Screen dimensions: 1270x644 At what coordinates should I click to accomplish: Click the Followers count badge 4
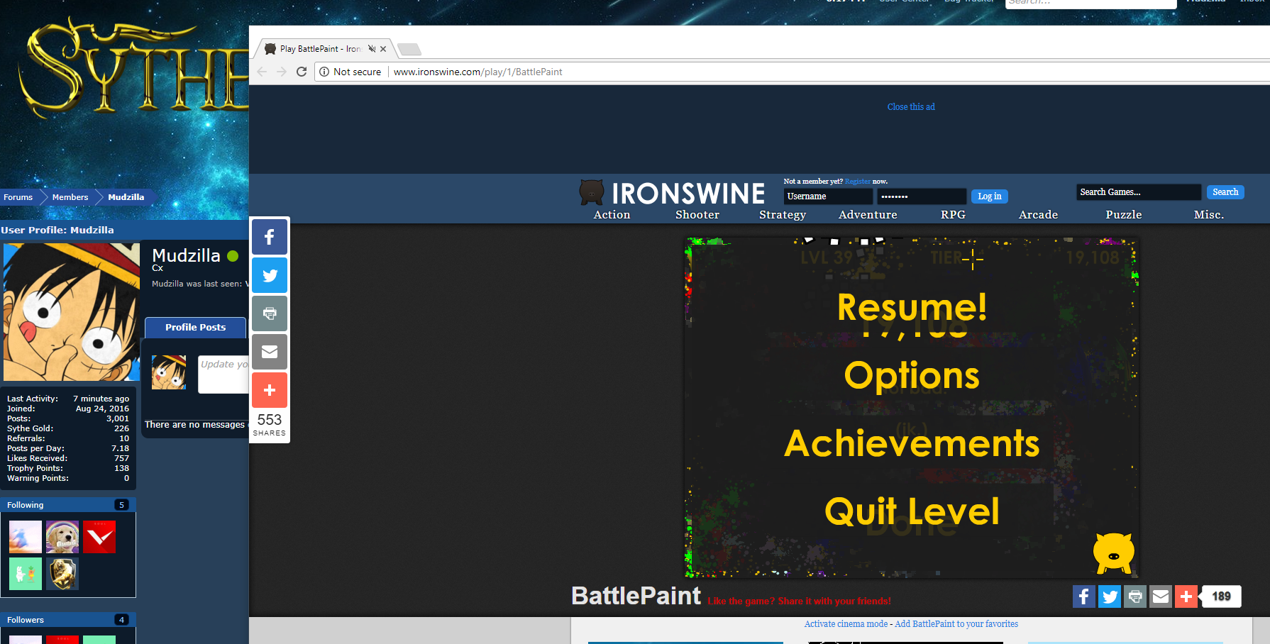point(121,620)
